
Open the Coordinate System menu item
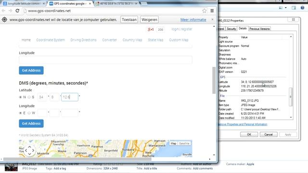point(51,40)
